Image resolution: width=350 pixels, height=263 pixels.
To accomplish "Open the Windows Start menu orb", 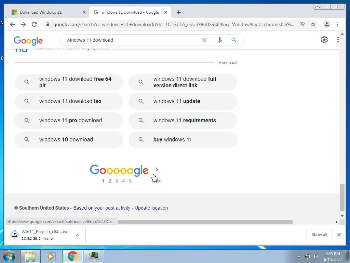I will (9, 256).
